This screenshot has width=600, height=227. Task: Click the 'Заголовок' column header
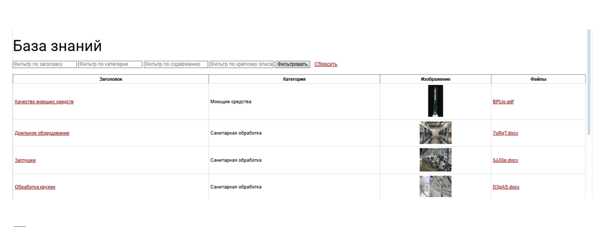point(111,79)
